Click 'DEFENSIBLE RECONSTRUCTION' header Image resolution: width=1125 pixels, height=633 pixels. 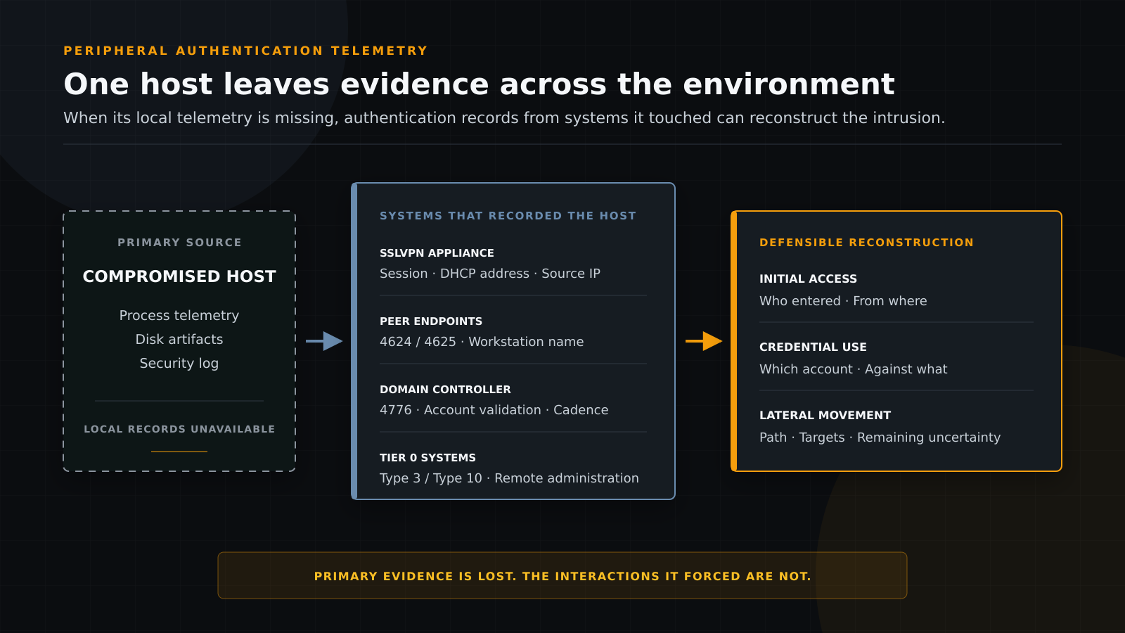(867, 243)
